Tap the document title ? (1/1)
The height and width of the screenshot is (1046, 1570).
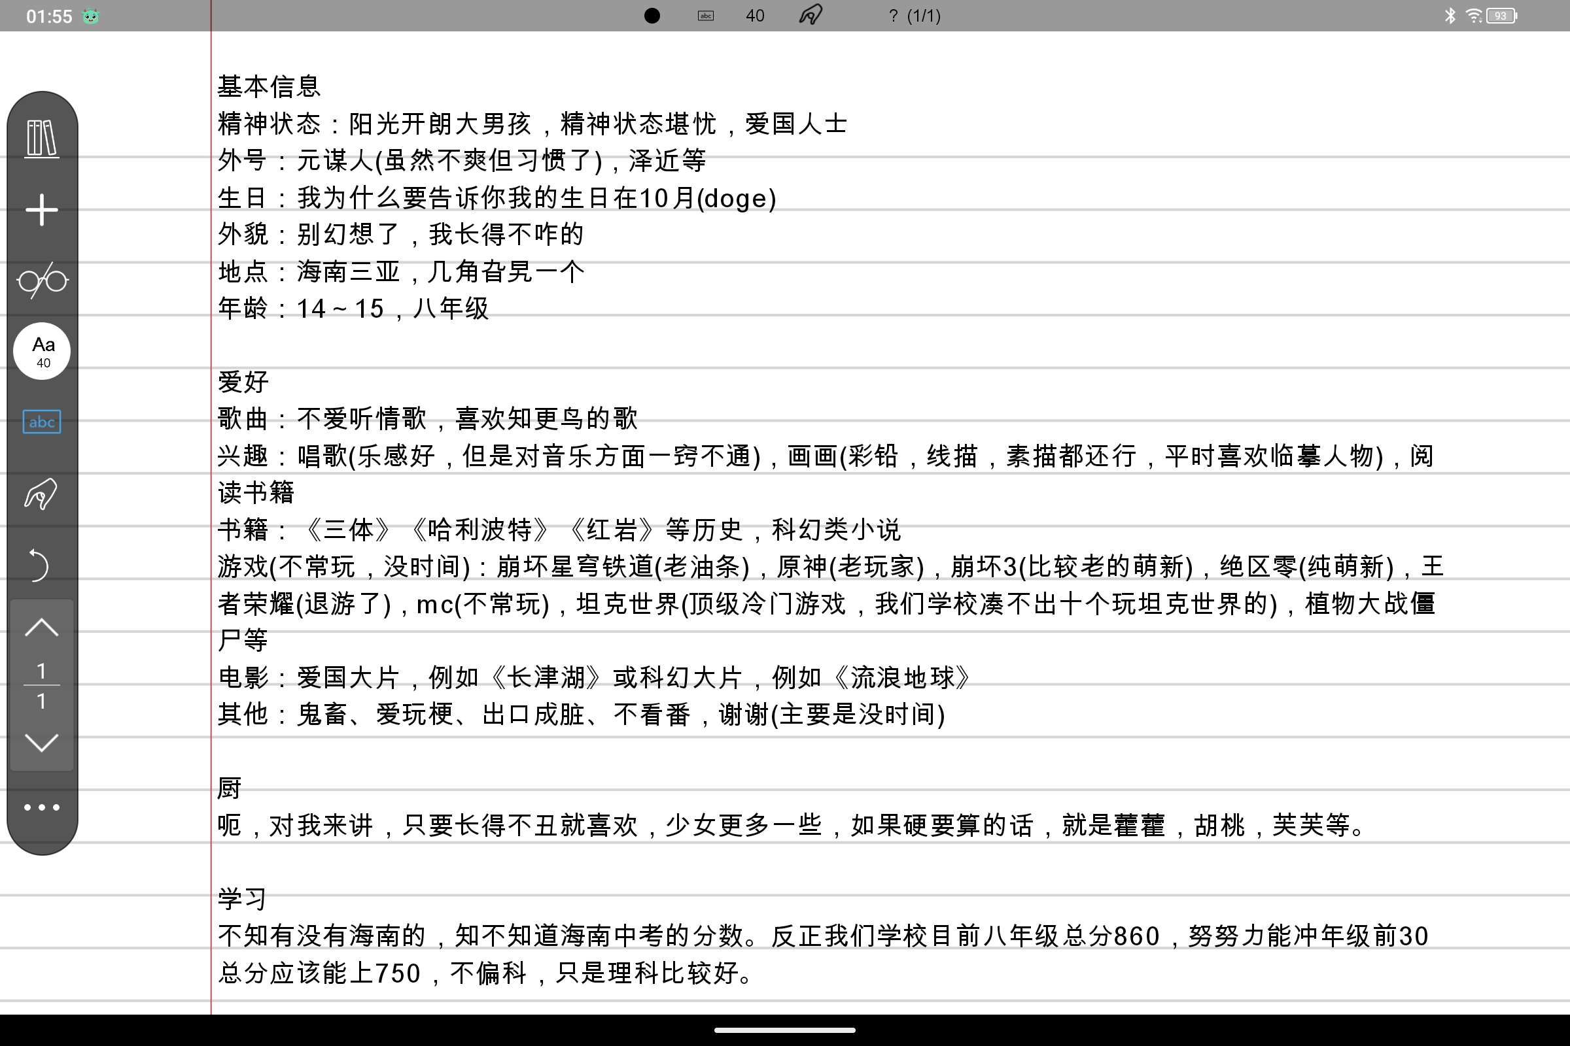(915, 15)
